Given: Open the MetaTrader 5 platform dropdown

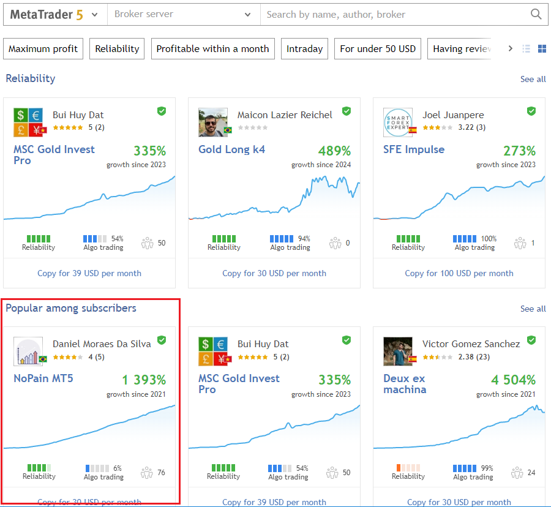Looking at the screenshot, I should pyautogui.click(x=55, y=15).
